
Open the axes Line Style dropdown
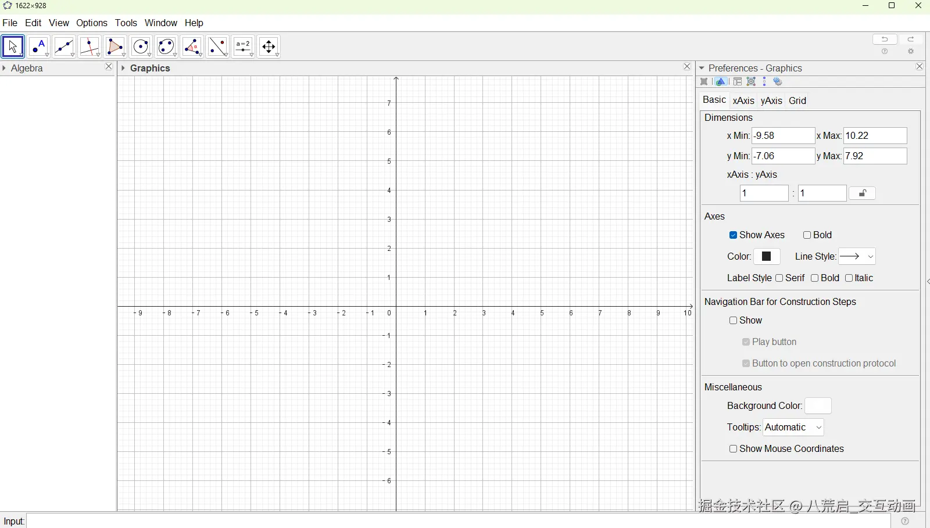(857, 256)
